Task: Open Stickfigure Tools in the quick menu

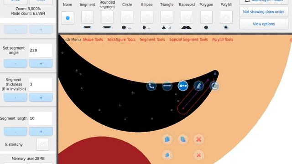Action: coord(121,40)
